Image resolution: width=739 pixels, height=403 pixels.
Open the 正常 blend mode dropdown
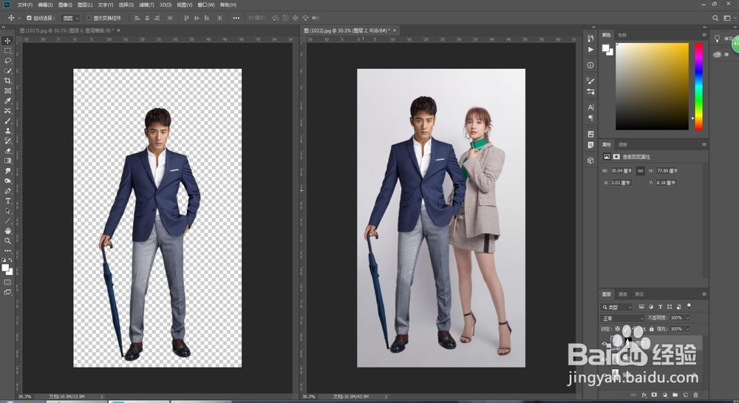pos(623,318)
